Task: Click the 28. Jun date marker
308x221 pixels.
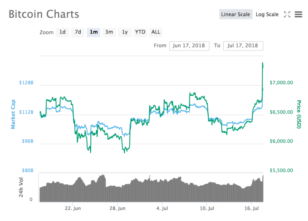Action: tap(117, 209)
